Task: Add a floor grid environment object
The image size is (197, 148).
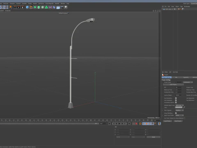Action: point(58,7)
